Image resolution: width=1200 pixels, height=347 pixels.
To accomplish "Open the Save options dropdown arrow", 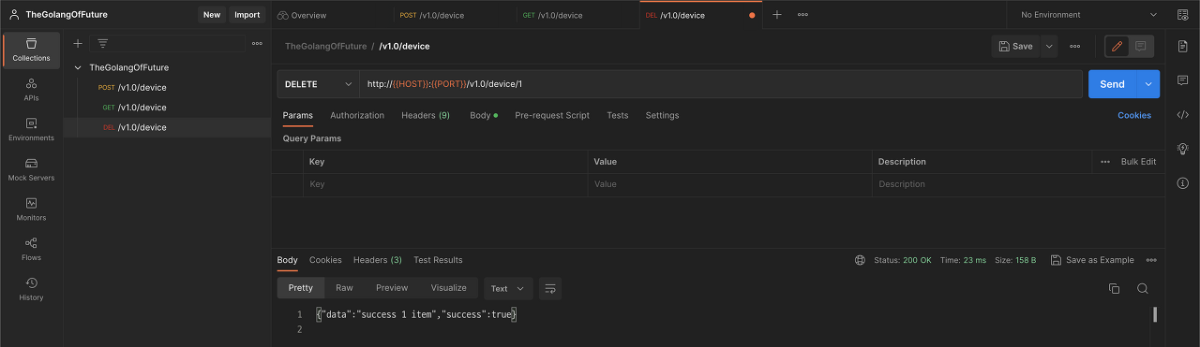I will [1049, 46].
